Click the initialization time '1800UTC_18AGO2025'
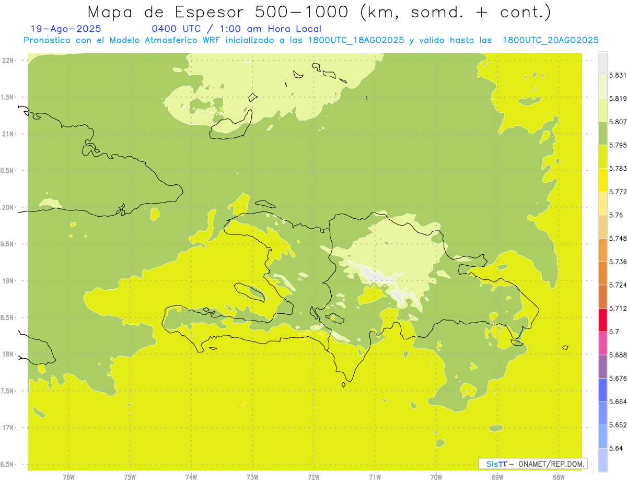Viewport: 627px width, 484px height. coord(356,40)
